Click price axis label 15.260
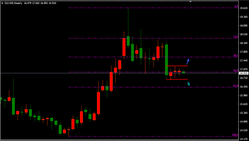 tap(244, 113)
